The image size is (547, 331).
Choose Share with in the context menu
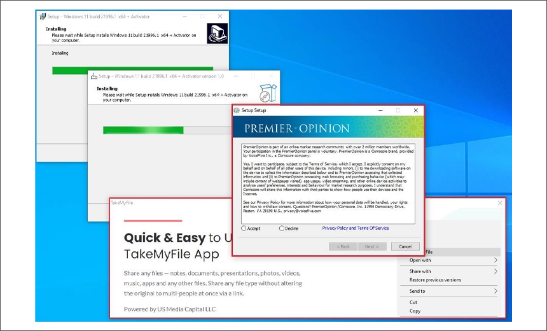click(420, 271)
